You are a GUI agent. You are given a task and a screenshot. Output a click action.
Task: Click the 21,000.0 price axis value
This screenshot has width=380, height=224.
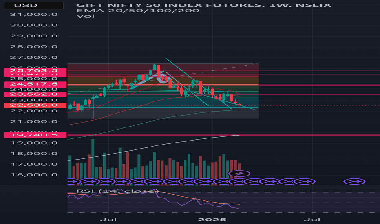34,121
